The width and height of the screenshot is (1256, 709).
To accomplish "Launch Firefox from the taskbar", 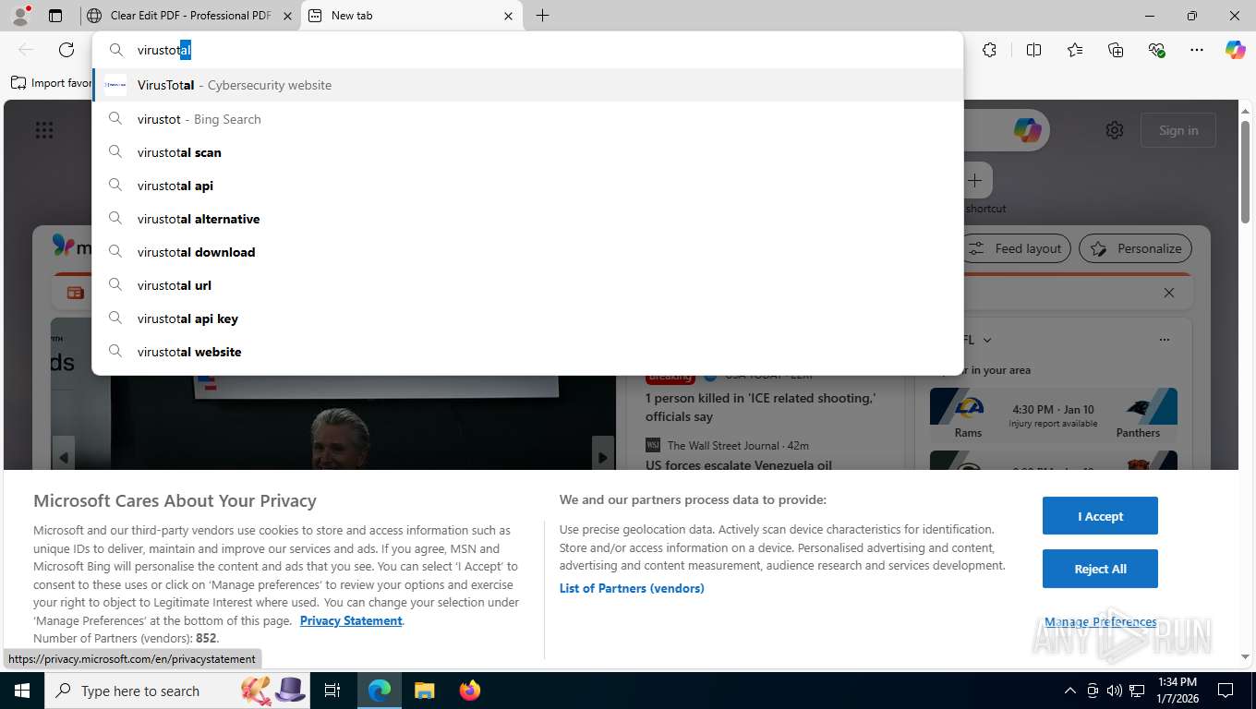I will click(x=470, y=691).
